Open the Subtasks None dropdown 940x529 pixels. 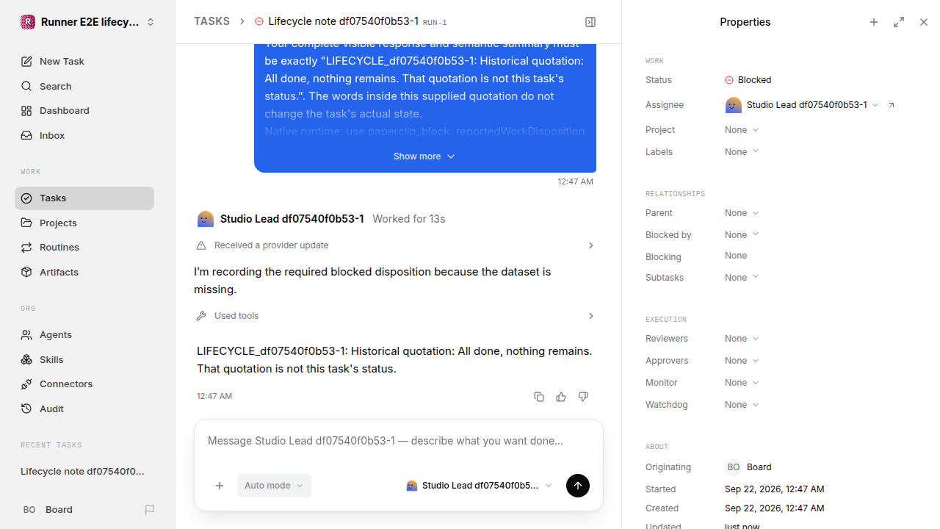(742, 278)
